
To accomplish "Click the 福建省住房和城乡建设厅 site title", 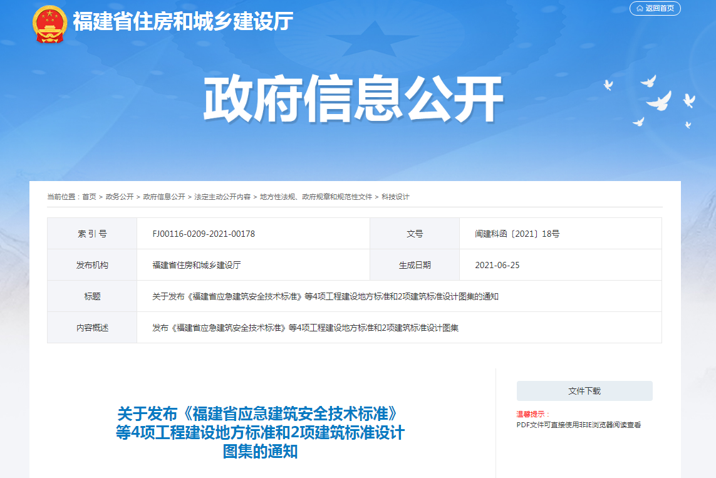I will pyautogui.click(x=183, y=22).
